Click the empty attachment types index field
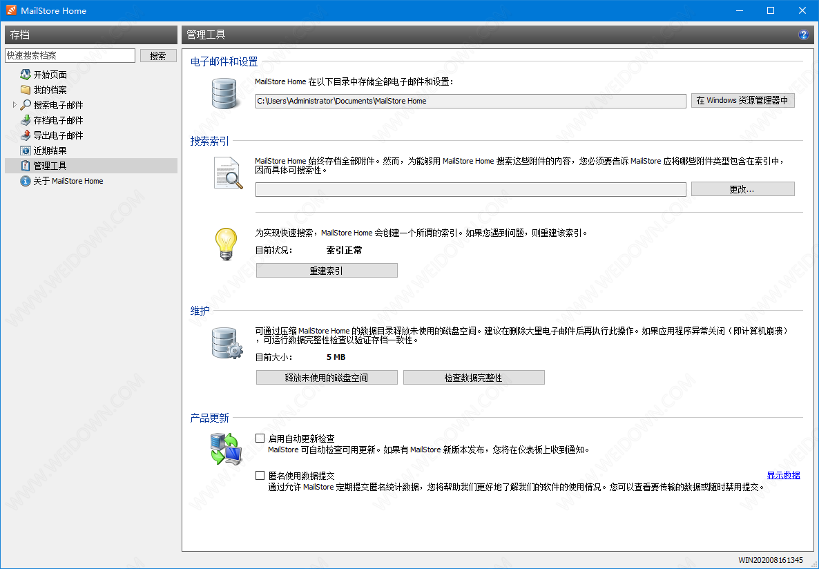 tap(470, 189)
